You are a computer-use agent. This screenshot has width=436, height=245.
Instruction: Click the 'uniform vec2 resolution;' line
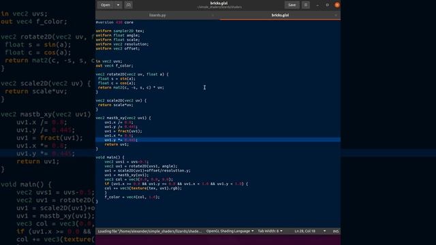(x=122, y=44)
